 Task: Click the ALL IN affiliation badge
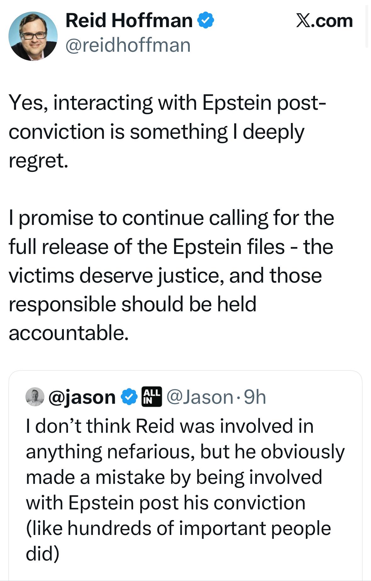(152, 396)
